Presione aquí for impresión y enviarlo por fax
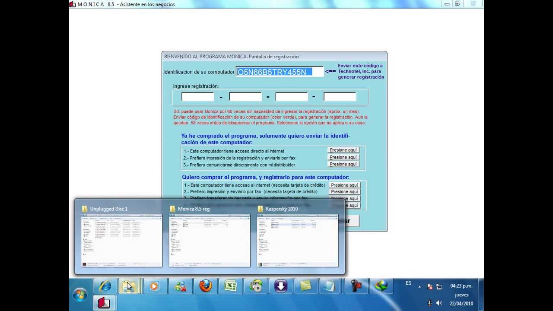This screenshot has width=553, height=311. coord(344,192)
